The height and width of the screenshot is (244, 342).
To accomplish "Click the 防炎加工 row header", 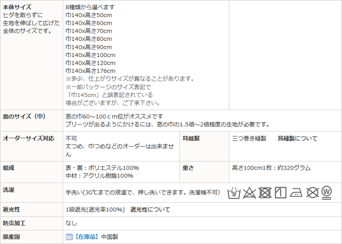I will (x=14, y=223).
